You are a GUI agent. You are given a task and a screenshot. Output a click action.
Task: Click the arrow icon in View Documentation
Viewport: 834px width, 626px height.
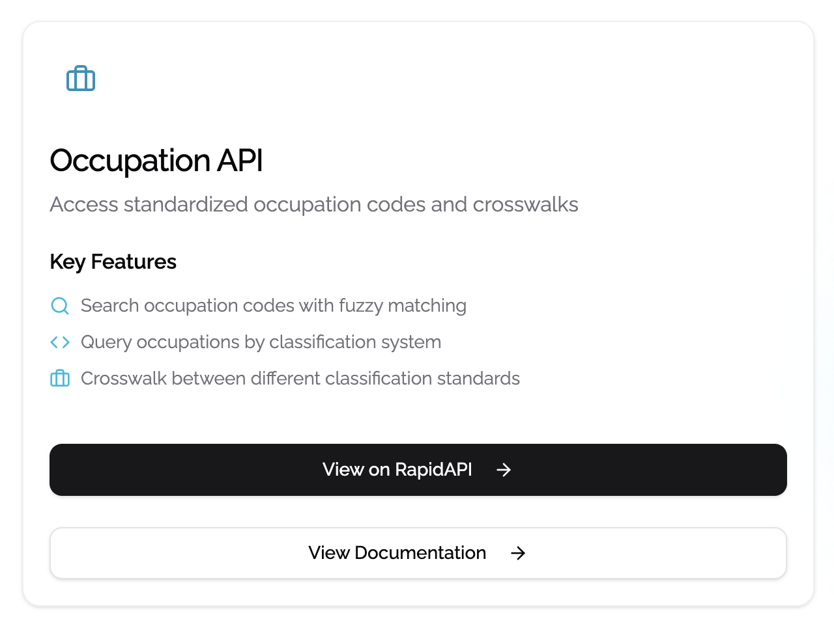point(518,553)
